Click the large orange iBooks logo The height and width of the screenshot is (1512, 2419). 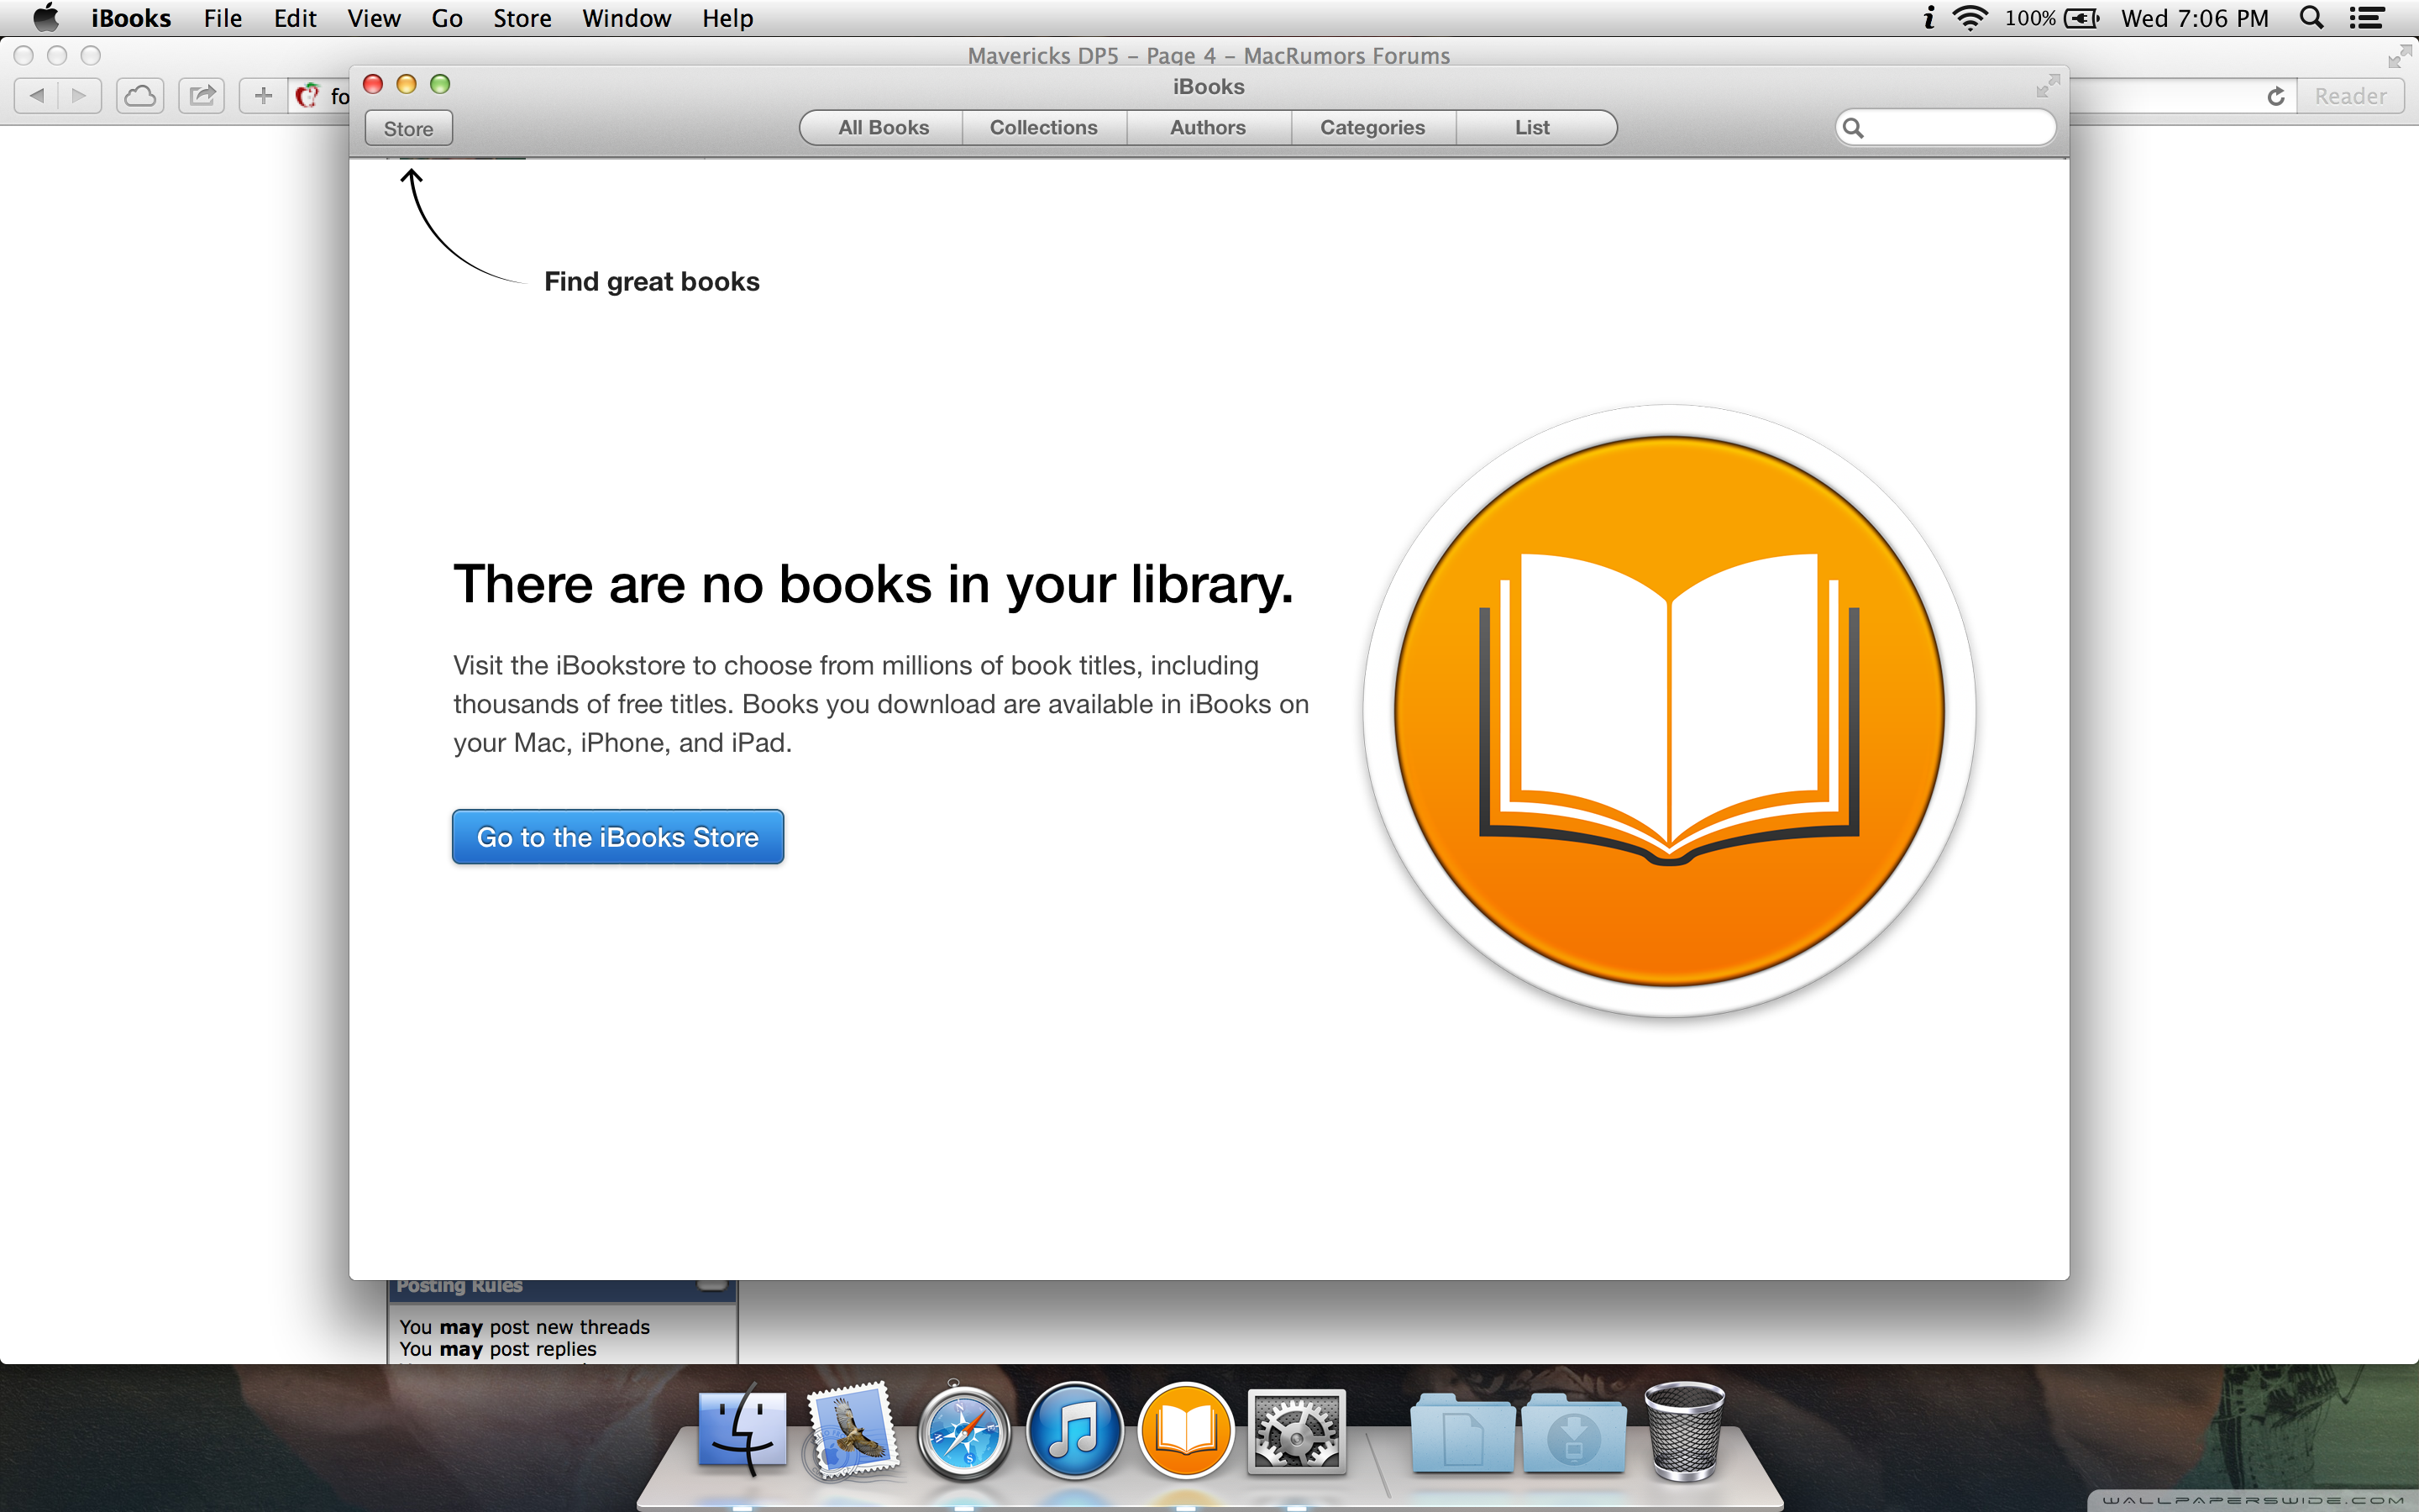1668,711
